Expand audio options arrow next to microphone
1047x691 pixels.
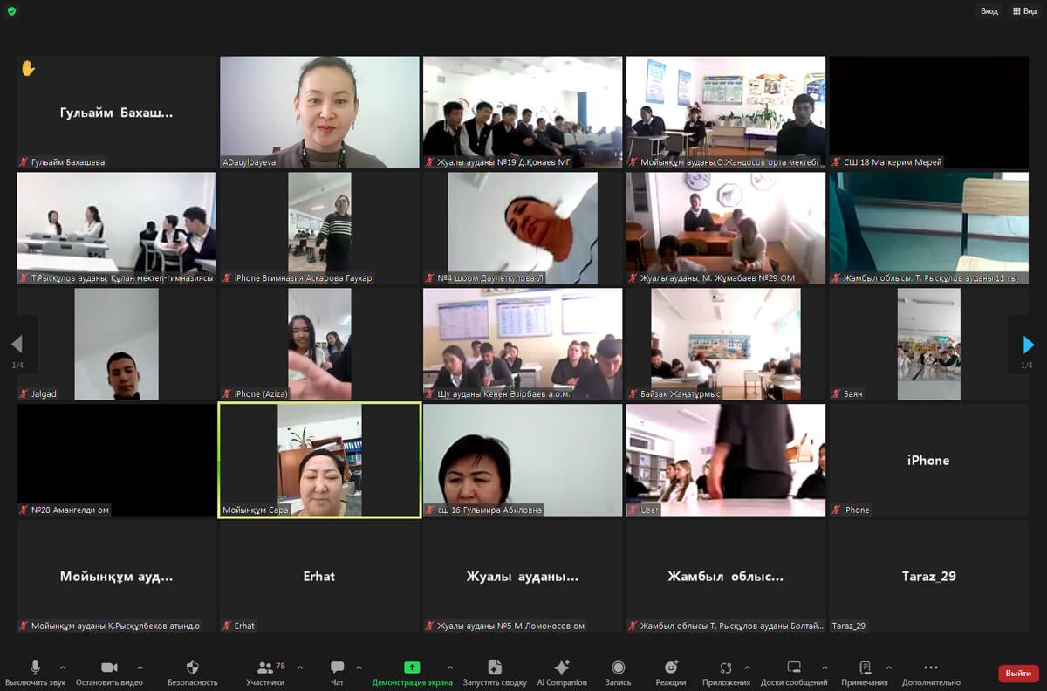[63, 667]
